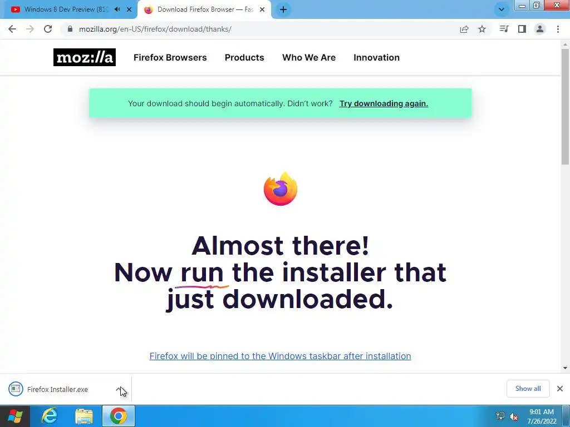
Task: Launch Internet Explorer from taskbar
Action: click(50, 416)
